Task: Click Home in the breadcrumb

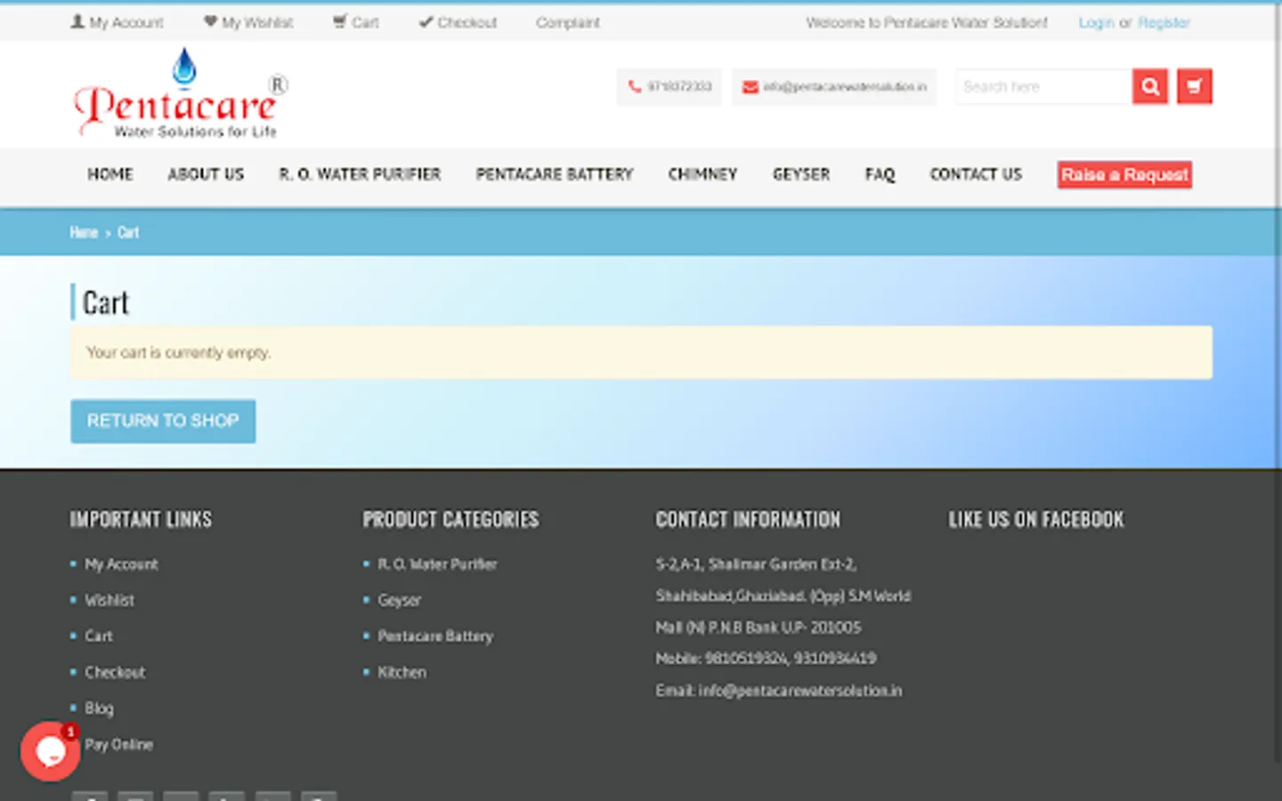Action: 84,232
